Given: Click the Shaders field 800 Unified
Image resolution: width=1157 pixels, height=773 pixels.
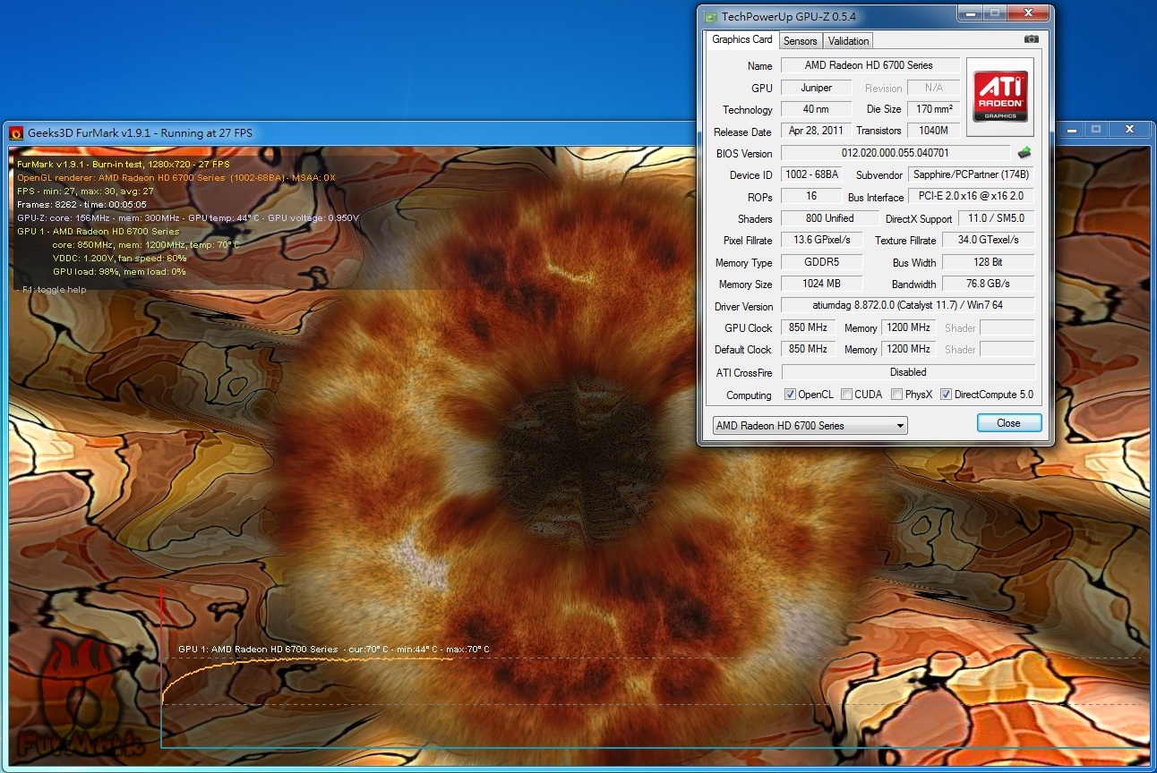Looking at the screenshot, I should (x=829, y=218).
